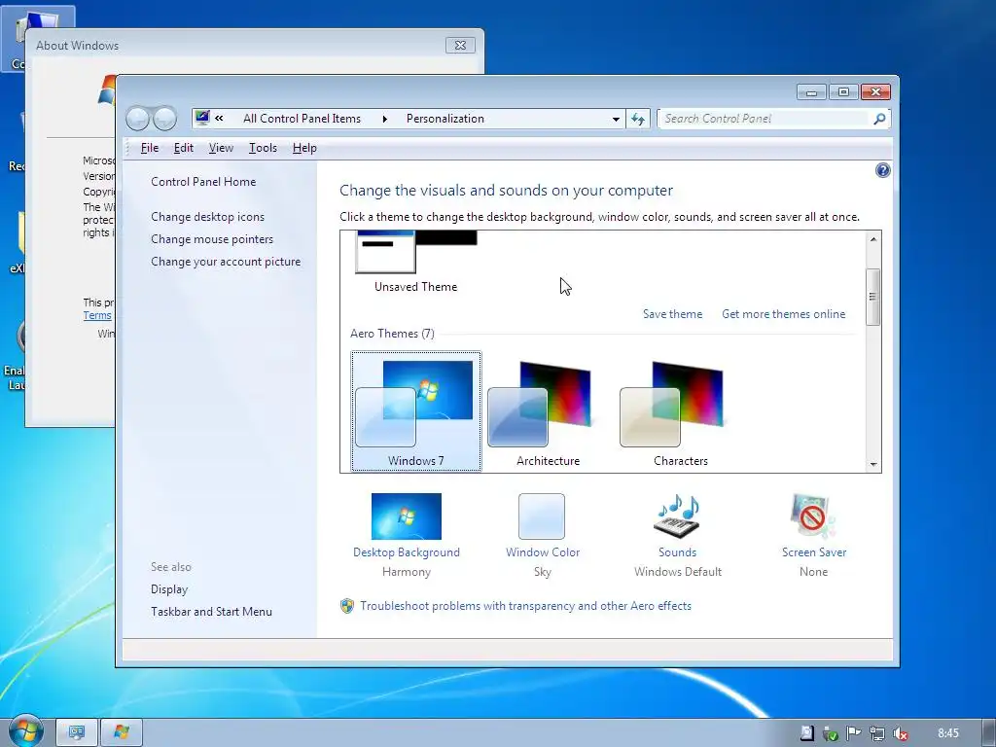Viewport: 996px width, 747px height.
Task: Click theme list scroll down arrow
Action: point(873,464)
